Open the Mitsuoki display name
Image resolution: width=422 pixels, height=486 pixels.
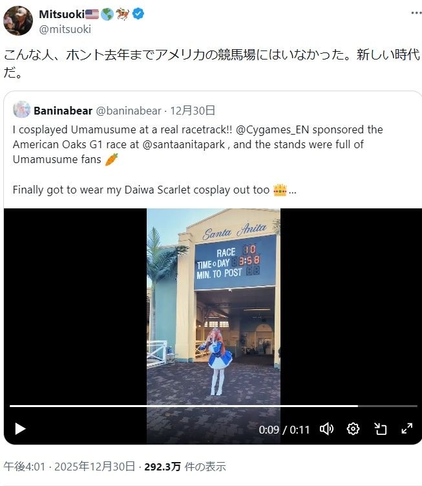click(x=61, y=14)
